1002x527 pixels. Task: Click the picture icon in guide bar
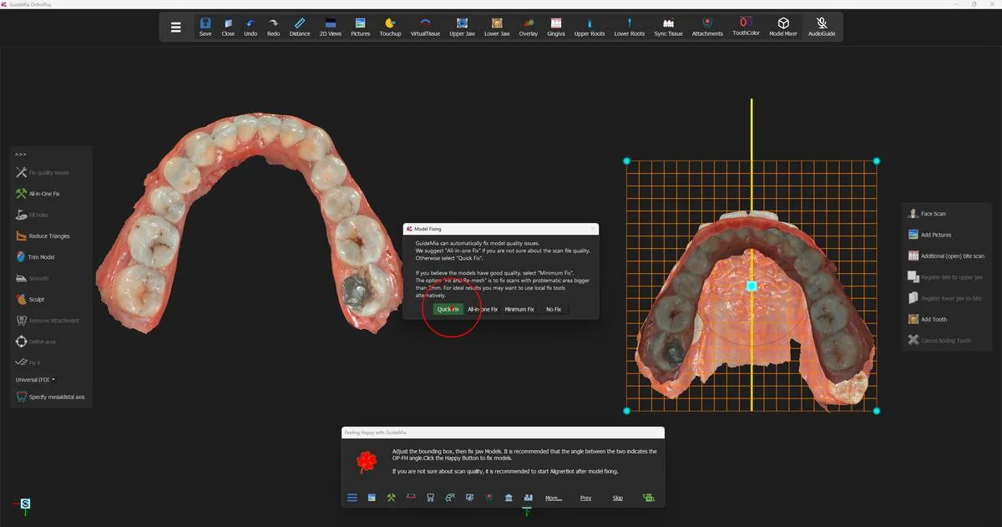(372, 498)
